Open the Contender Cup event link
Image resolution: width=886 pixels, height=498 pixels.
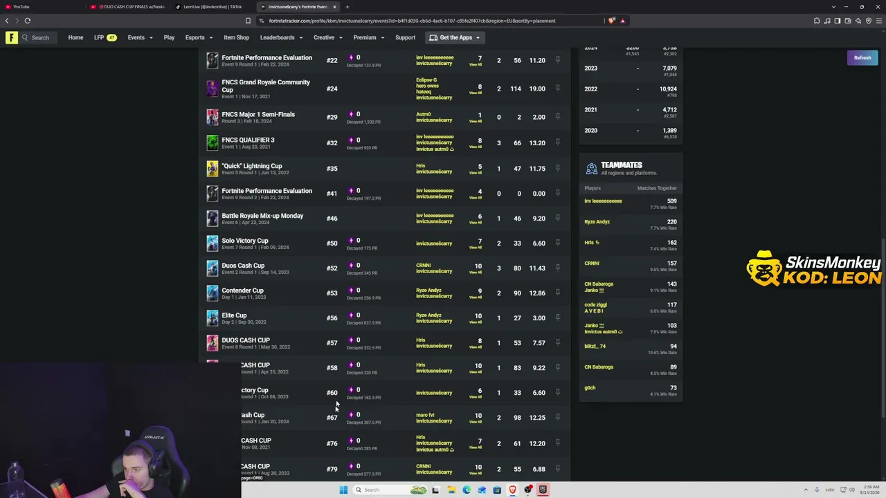tap(242, 290)
